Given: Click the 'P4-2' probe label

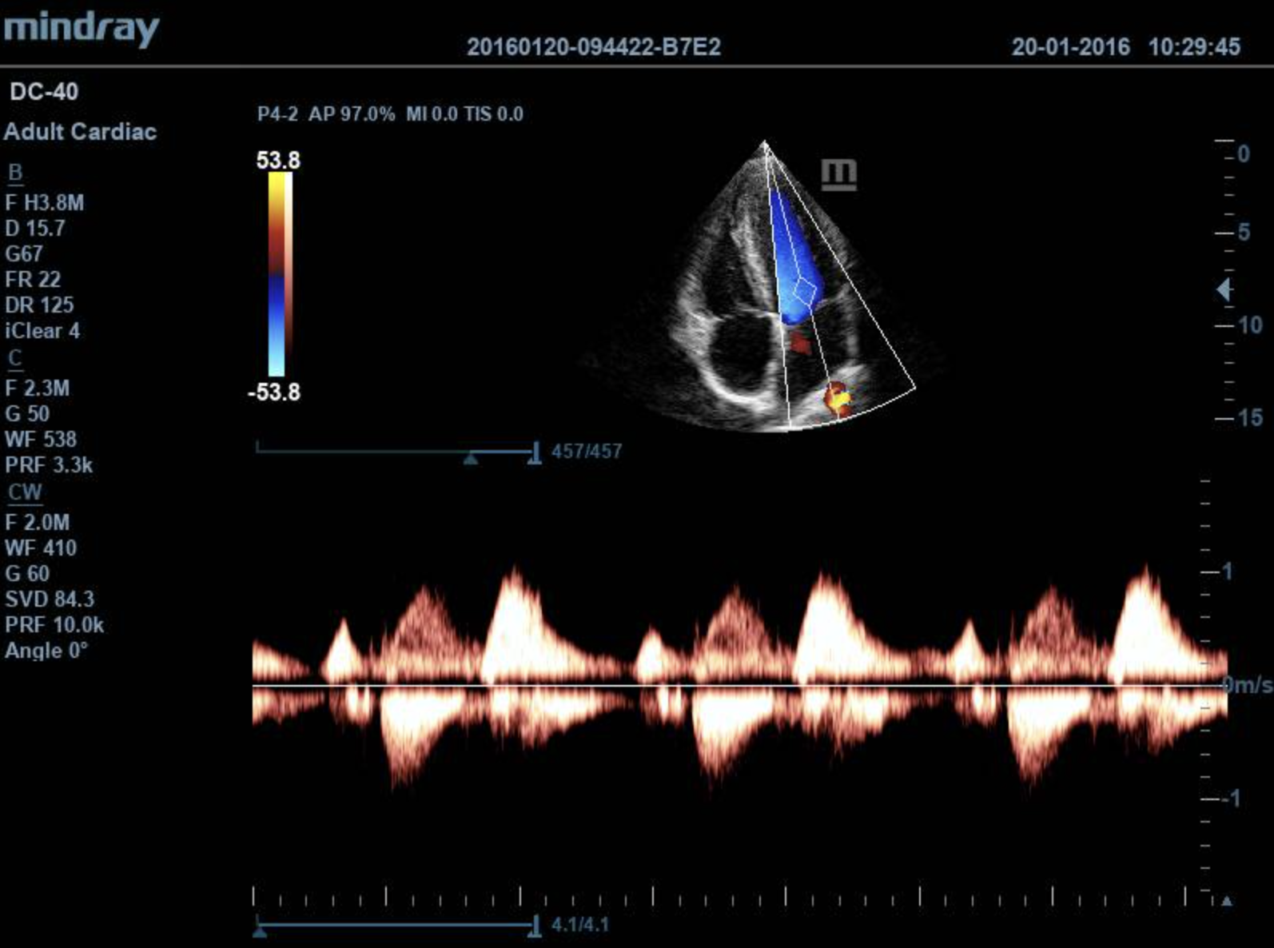Looking at the screenshot, I should click(x=277, y=114).
